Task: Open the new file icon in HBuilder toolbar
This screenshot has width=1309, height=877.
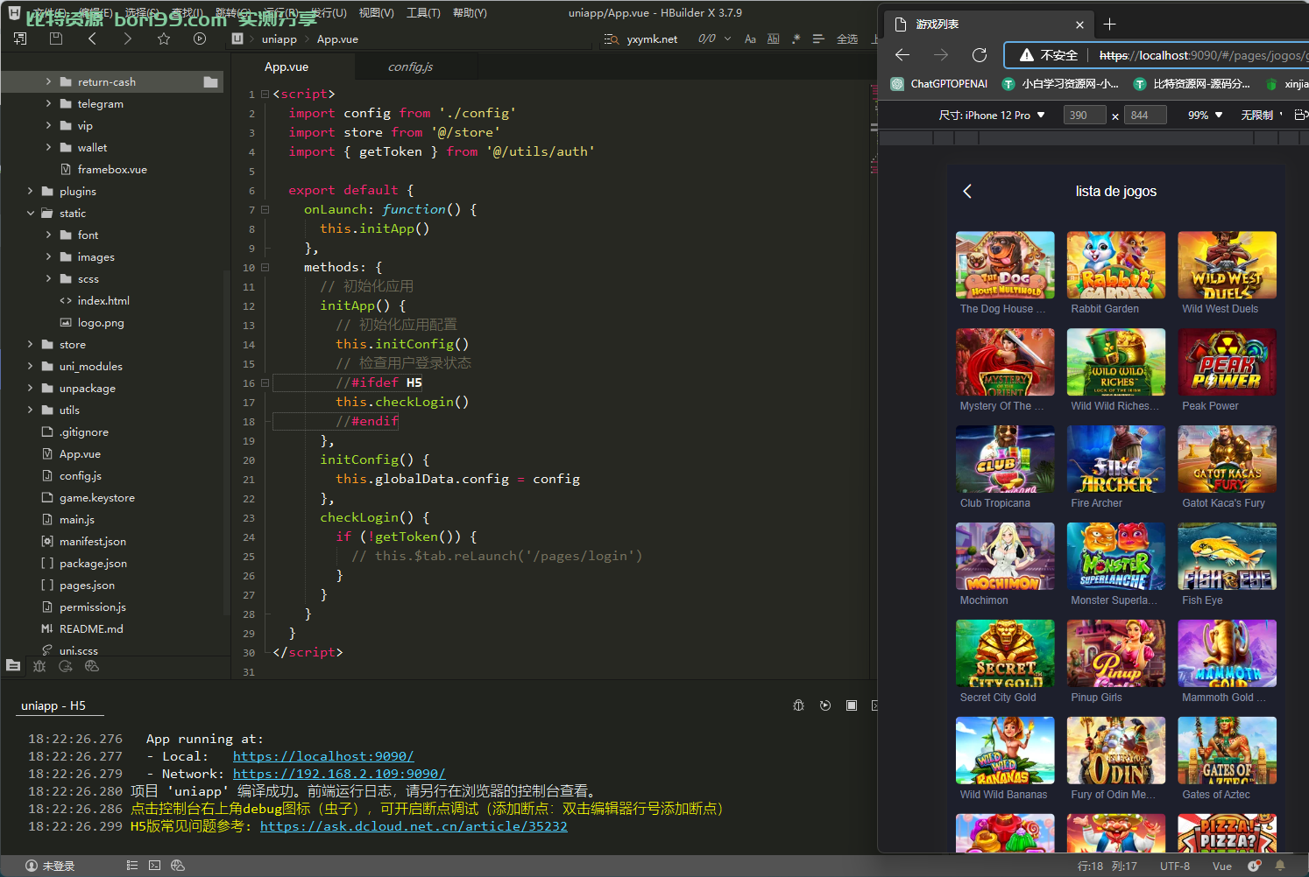Action: tap(20, 39)
